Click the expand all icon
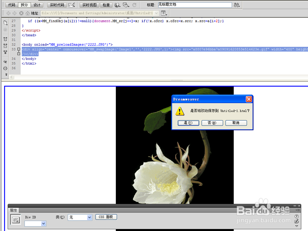308x231 pixels. [5, 52]
